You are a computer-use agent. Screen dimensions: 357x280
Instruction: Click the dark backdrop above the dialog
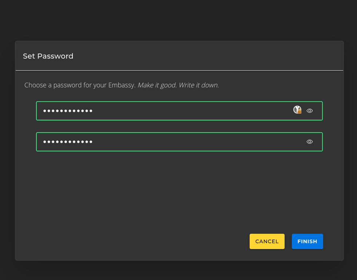pos(178,20)
